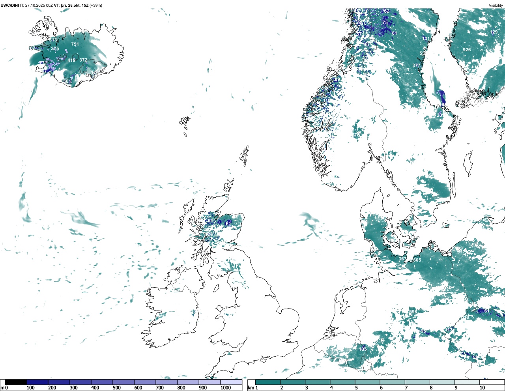Choose the 4–5 km colour band
Image resolution: width=505 pixels, height=391 pixels.
click(342, 382)
